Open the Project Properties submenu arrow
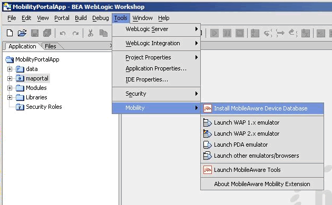Image resolution: width=332 pixels, height=205 pixels. pos(197,57)
